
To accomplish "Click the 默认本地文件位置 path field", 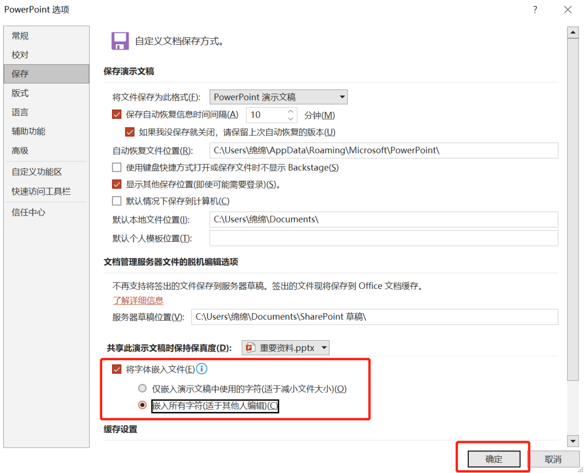I will coord(383,219).
